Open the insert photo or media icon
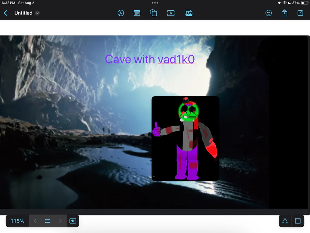The width and height of the screenshot is (310, 233). [188, 13]
